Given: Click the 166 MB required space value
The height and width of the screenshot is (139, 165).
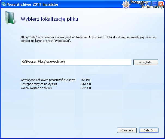Looking at the screenshot, I should coord(85,80).
